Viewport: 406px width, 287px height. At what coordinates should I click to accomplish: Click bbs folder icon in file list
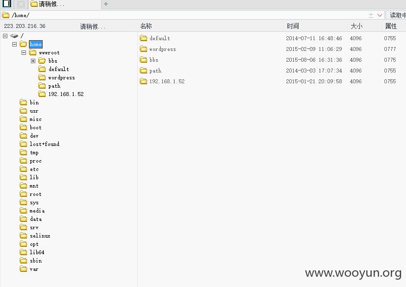[x=144, y=60]
